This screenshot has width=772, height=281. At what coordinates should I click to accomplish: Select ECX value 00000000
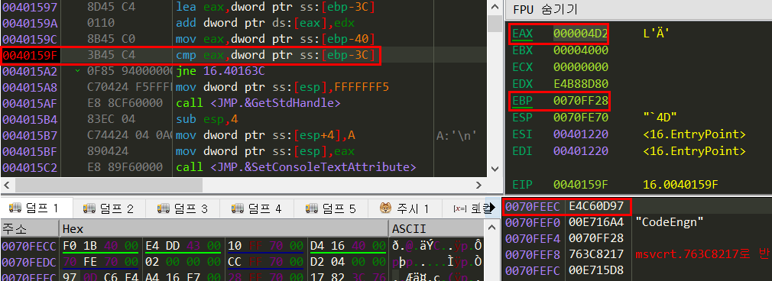click(x=580, y=67)
